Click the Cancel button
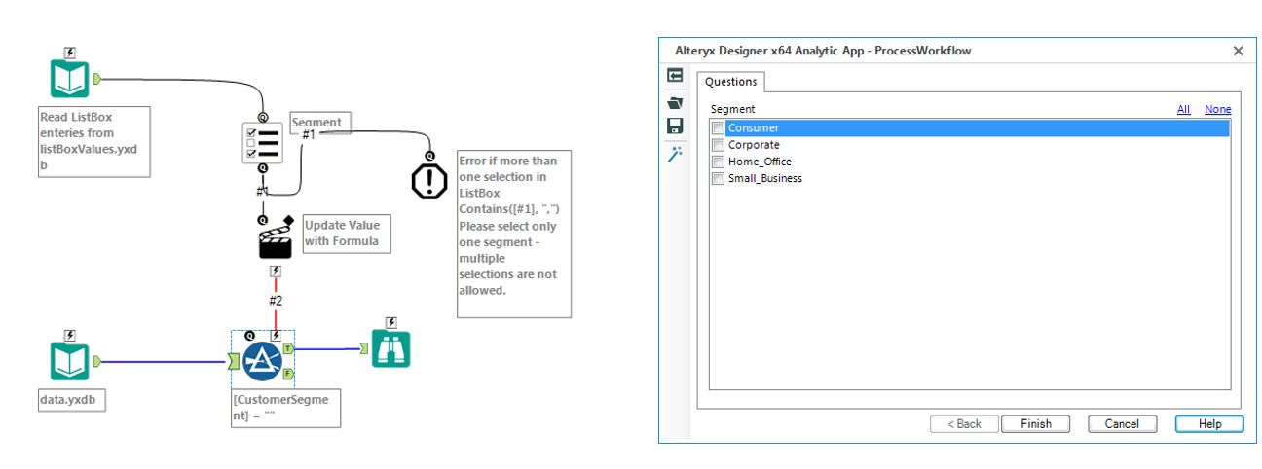 coord(1122,423)
